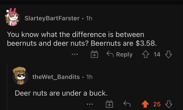Viewport: 183px width, 110px height.
Task: Click the 25 vote count
Action: pos(157,104)
